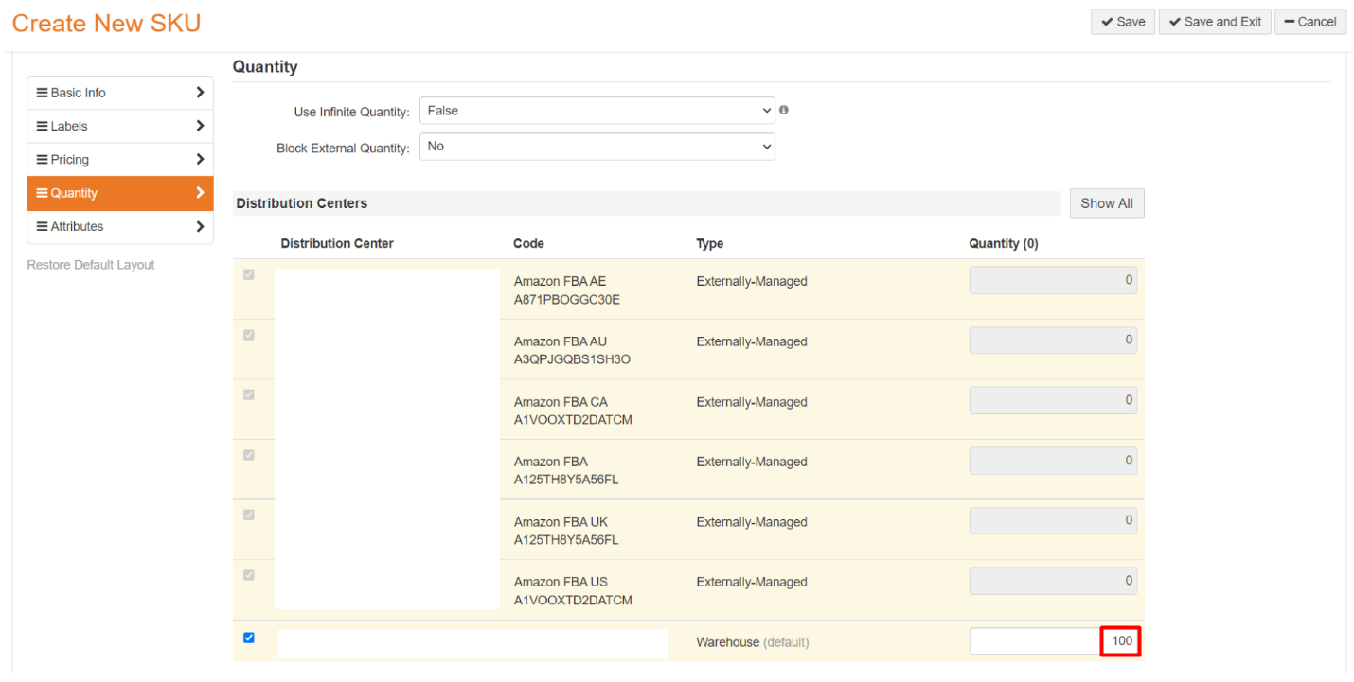The height and width of the screenshot is (682, 1354).
Task: Click the hamburger icon next to Basic Info
Action: 42,93
